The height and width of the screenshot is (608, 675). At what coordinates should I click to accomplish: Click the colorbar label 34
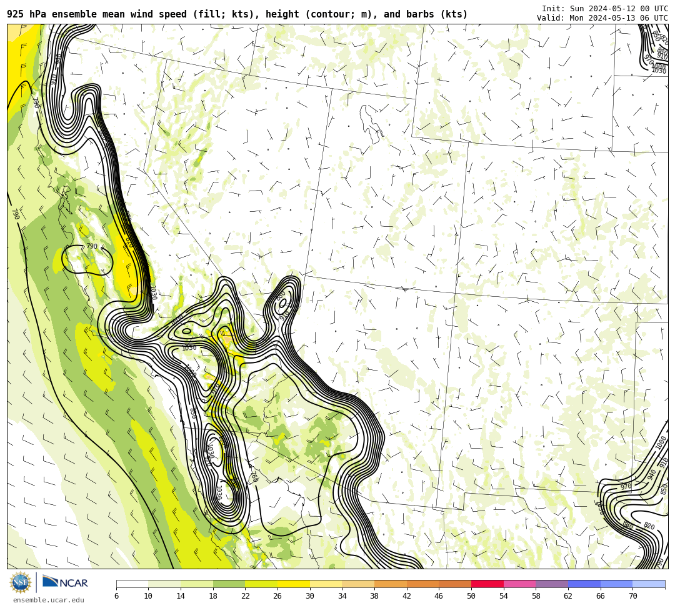click(342, 596)
